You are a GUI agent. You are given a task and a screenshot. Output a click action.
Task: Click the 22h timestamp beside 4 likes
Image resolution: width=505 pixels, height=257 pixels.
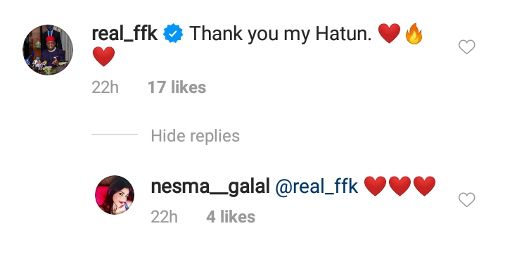[165, 217]
